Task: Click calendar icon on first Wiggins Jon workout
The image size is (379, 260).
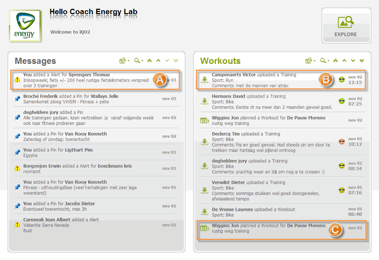Action: pyautogui.click(x=205, y=120)
